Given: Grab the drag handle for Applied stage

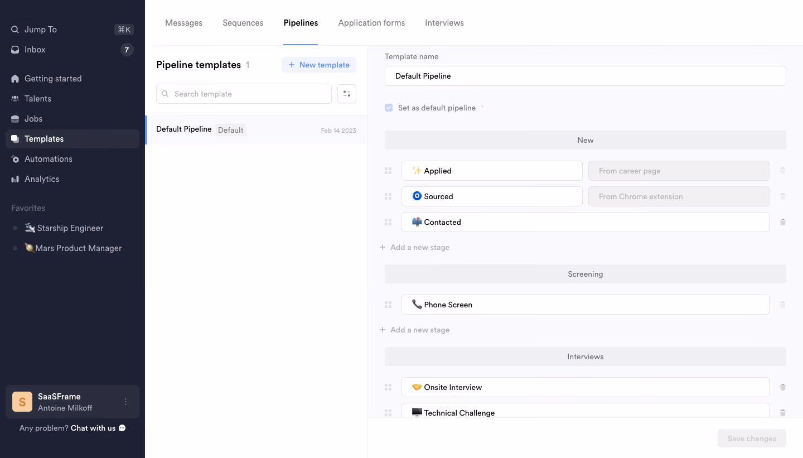Looking at the screenshot, I should point(388,171).
